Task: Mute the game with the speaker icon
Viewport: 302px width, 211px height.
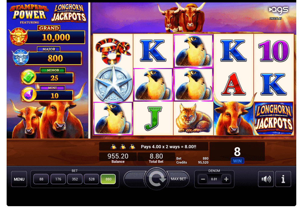Action: click(266, 179)
